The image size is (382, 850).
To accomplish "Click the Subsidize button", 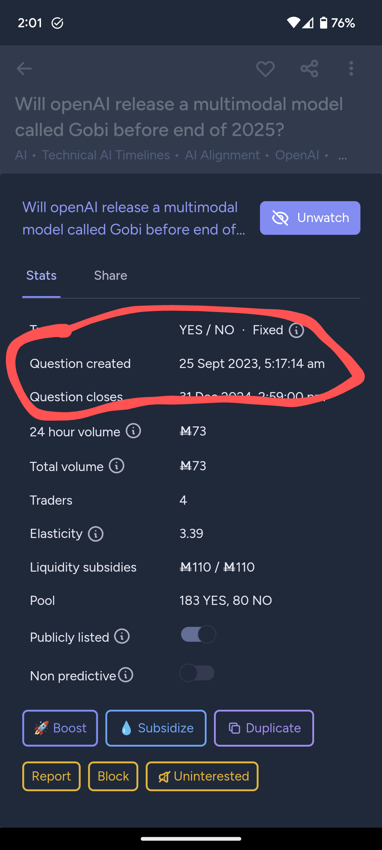I will [156, 728].
